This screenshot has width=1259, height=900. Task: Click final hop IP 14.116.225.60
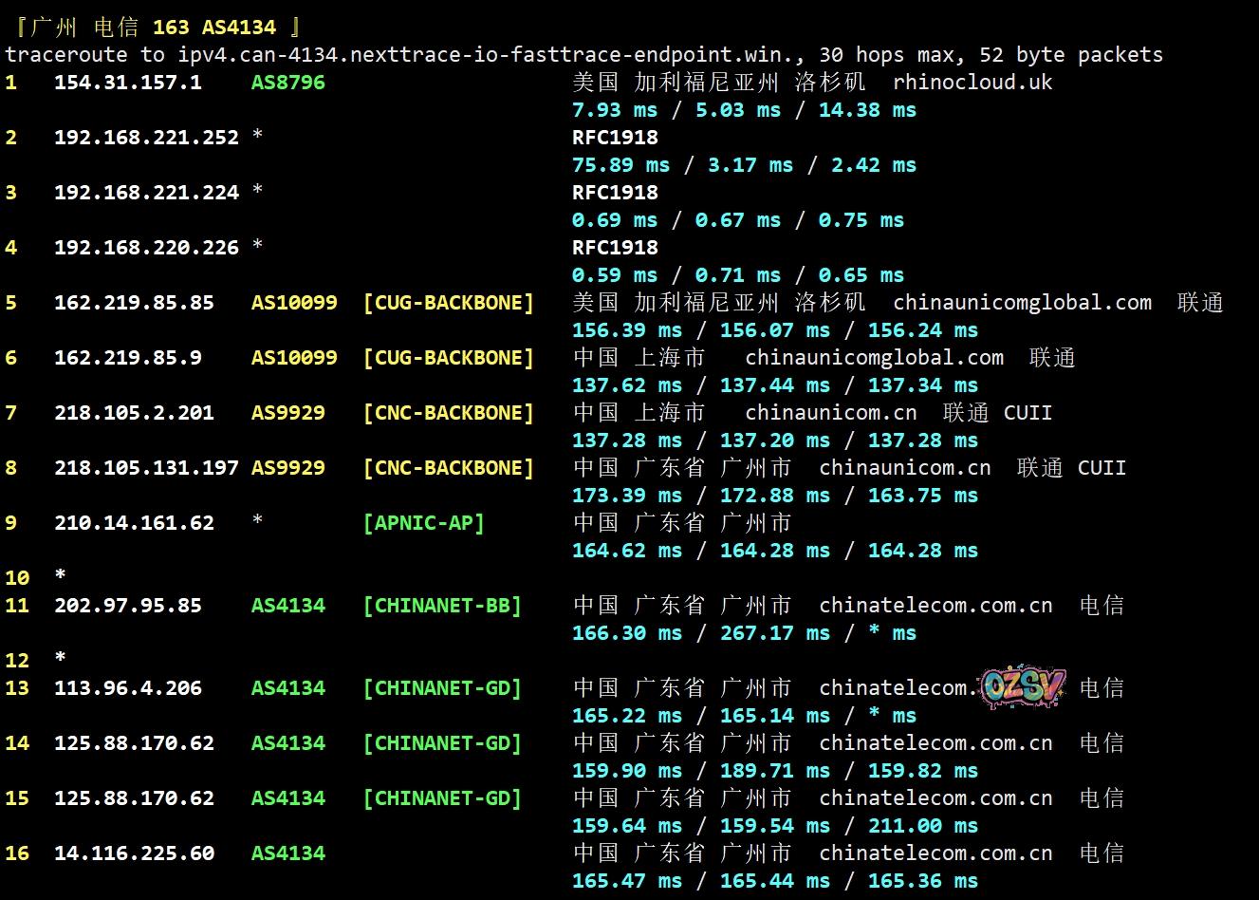[134, 853]
